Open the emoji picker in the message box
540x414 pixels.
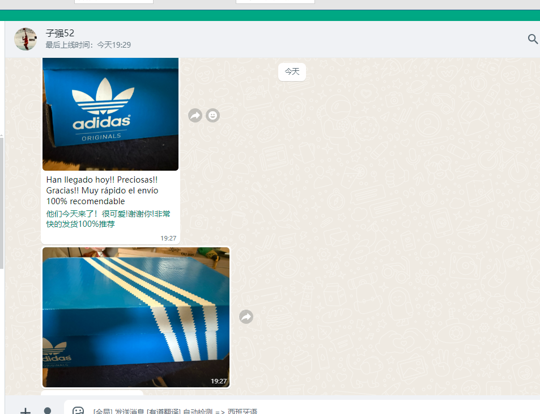click(x=78, y=411)
